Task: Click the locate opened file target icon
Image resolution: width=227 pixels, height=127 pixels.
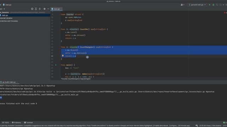Action: [x=32, y=9]
